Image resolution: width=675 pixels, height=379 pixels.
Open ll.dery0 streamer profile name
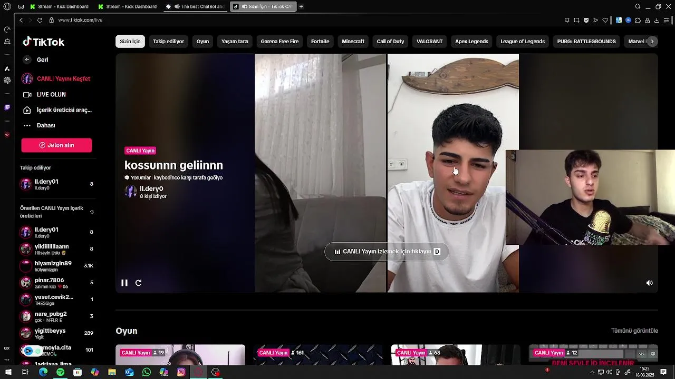tap(151, 188)
